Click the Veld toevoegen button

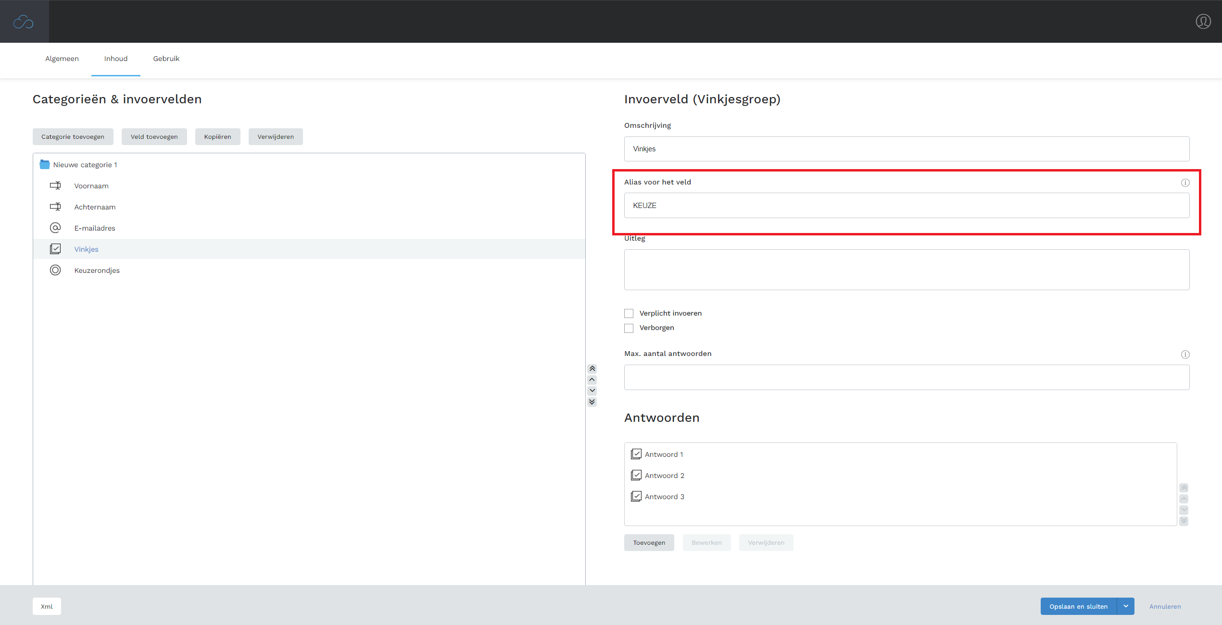[154, 137]
